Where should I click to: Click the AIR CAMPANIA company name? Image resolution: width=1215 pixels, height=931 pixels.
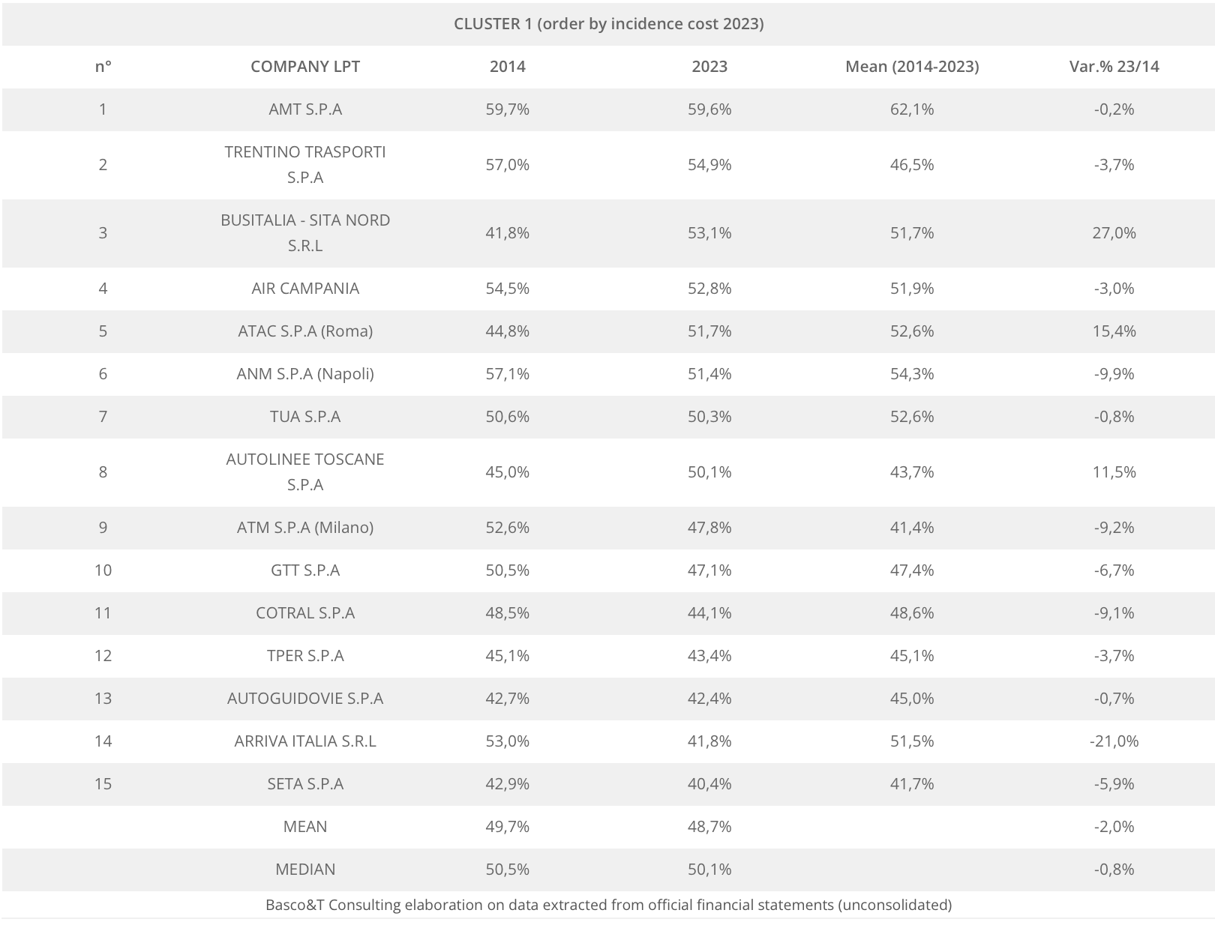click(x=304, y=288)
